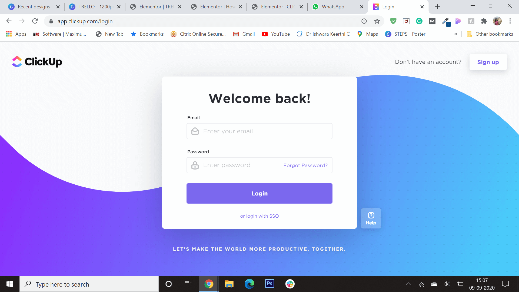Click the password lock icon
Image resolution: width=519 pixels, height=292 pixels.
[x=195, y=165]
